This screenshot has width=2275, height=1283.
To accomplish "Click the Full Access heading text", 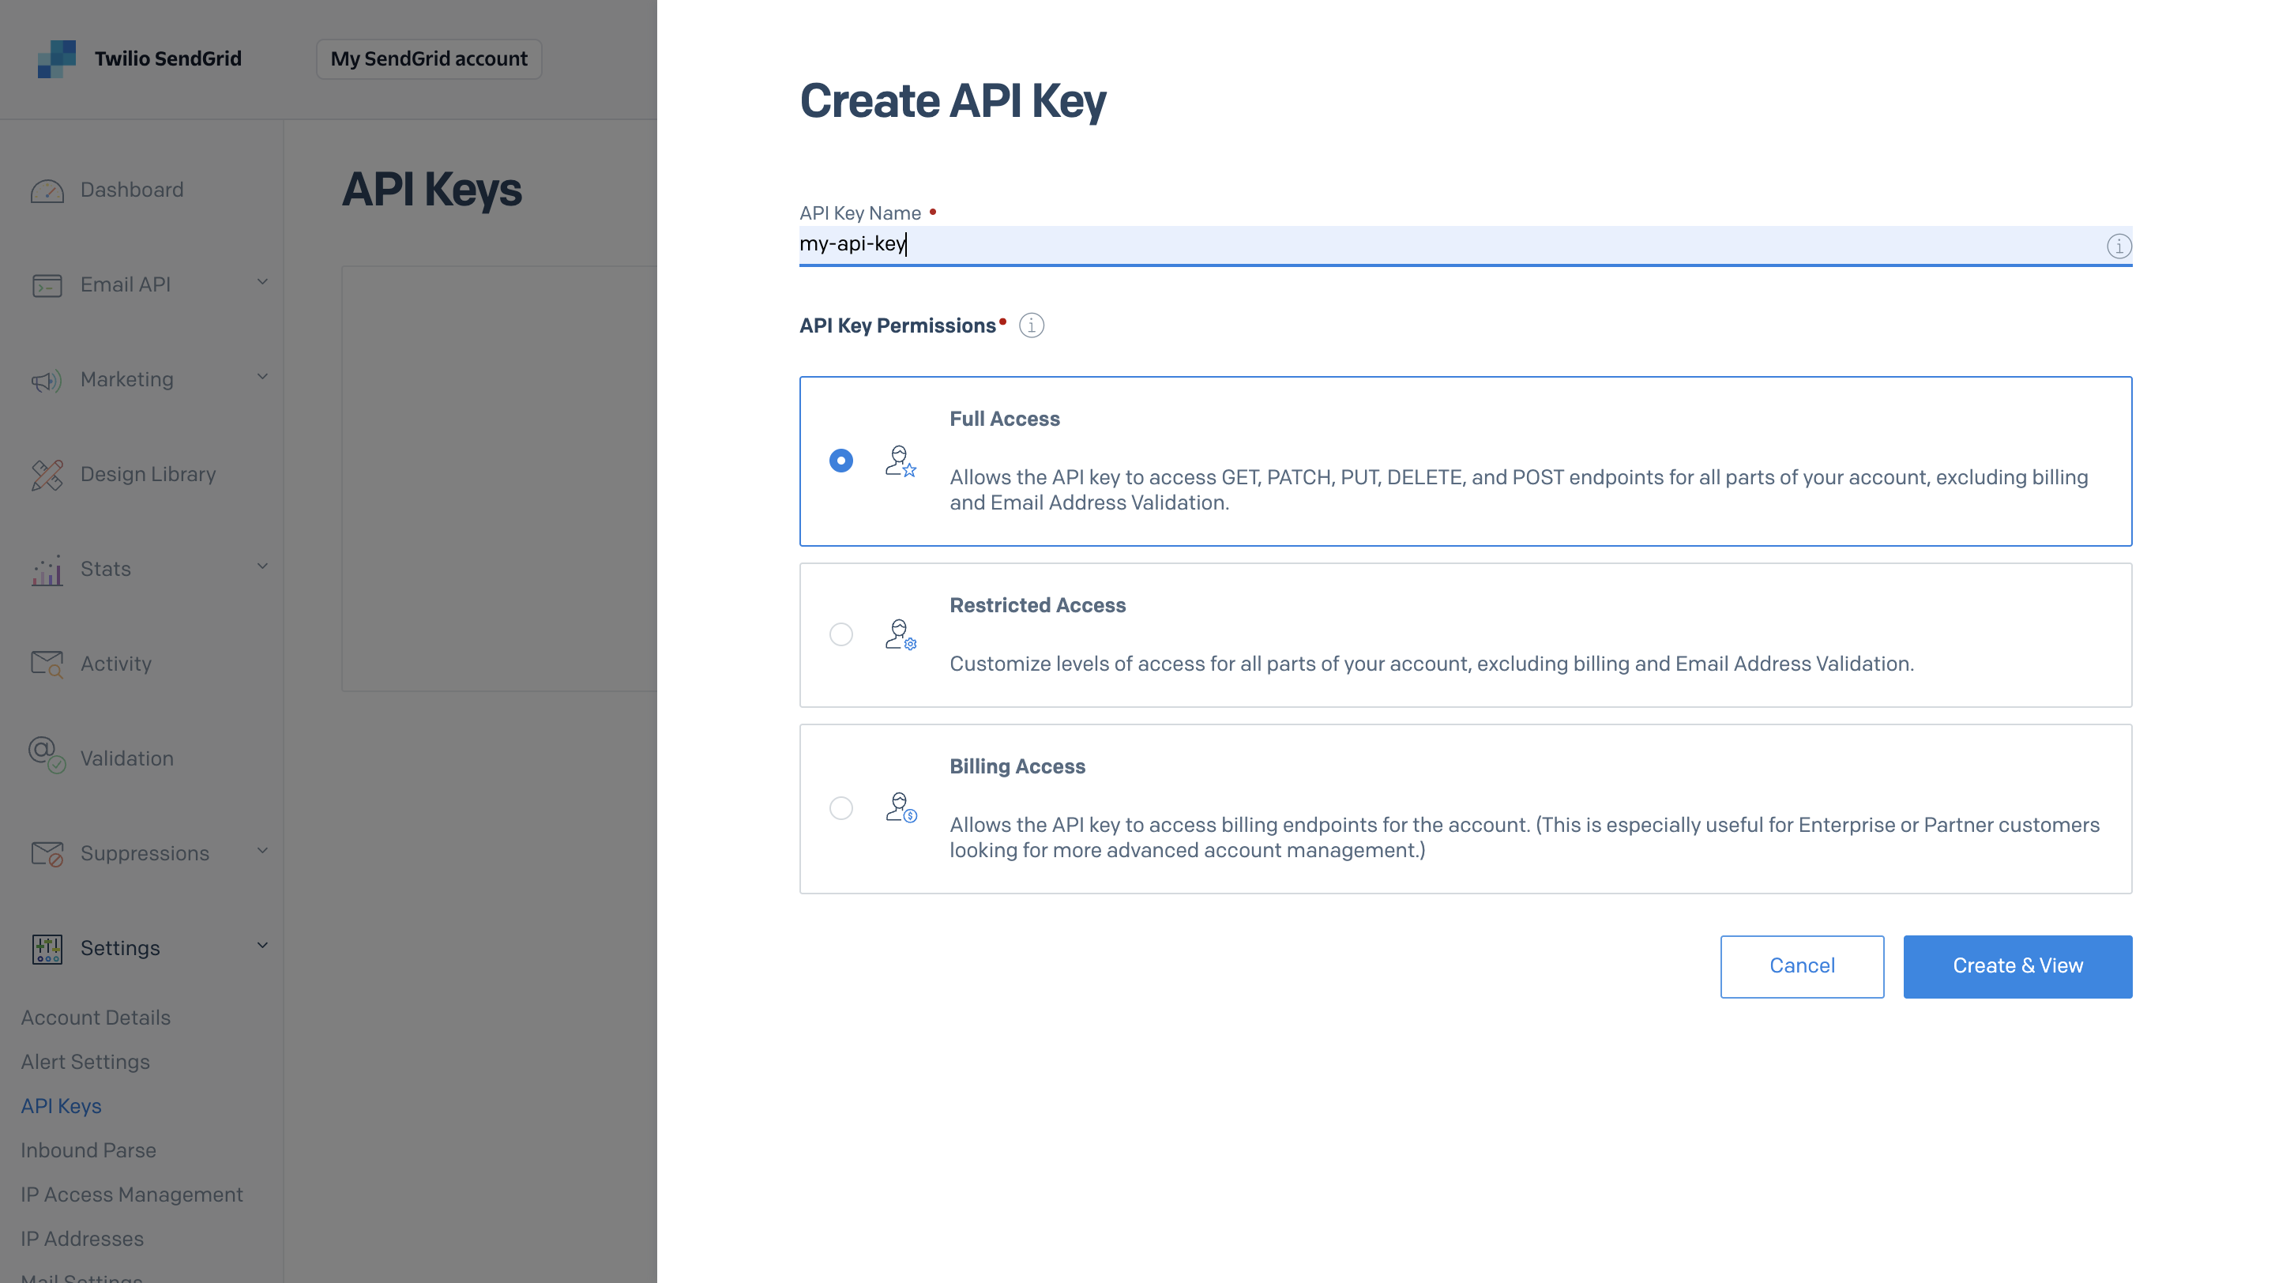I will click(x=1004, y=419).
